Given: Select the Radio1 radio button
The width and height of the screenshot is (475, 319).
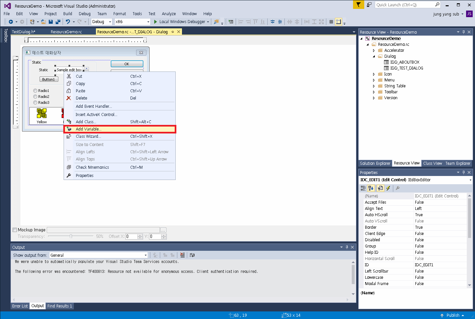Looking at the screenshot, I should click(x=35, y=91).
